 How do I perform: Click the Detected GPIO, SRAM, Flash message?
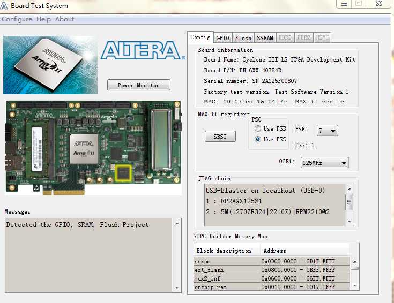(x=77, y=225)
